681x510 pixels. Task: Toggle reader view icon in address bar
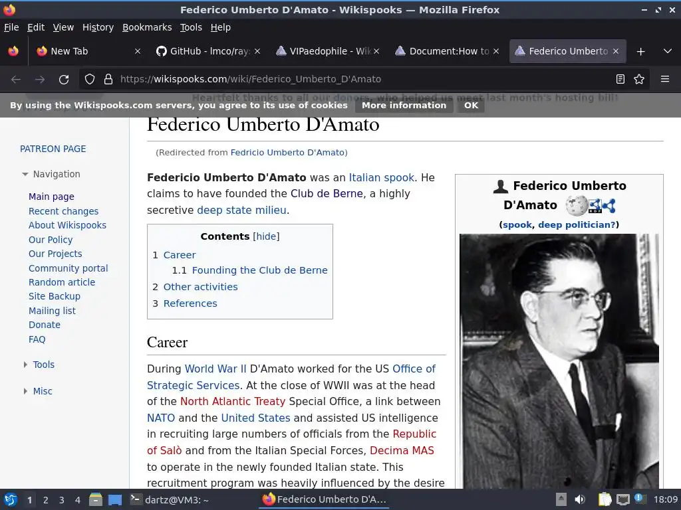tap(620, 79)
